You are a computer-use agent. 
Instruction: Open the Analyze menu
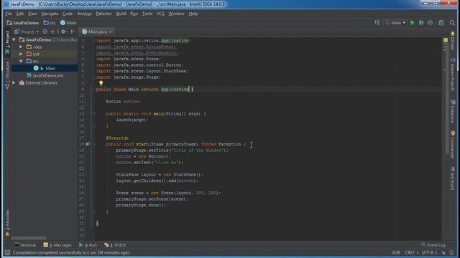click(x=85, y=14)
